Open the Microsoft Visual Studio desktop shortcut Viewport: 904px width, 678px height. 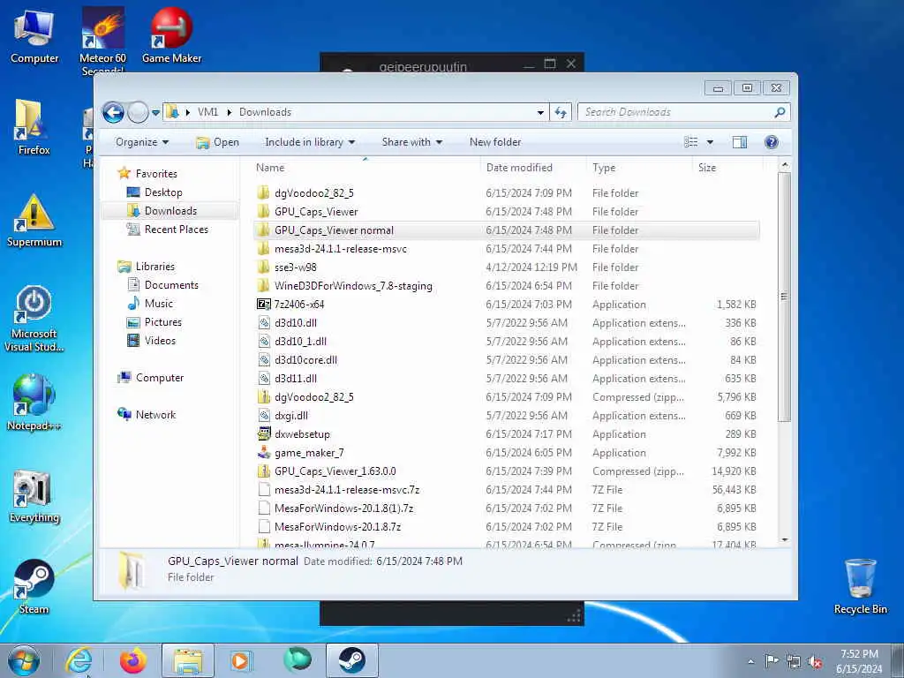34,318
